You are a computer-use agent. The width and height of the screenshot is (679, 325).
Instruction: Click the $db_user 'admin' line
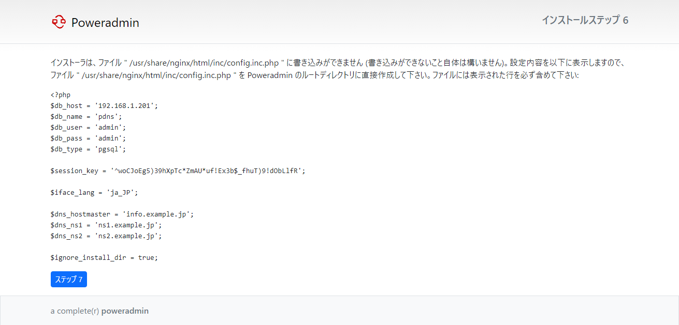[x=88, y=127]
